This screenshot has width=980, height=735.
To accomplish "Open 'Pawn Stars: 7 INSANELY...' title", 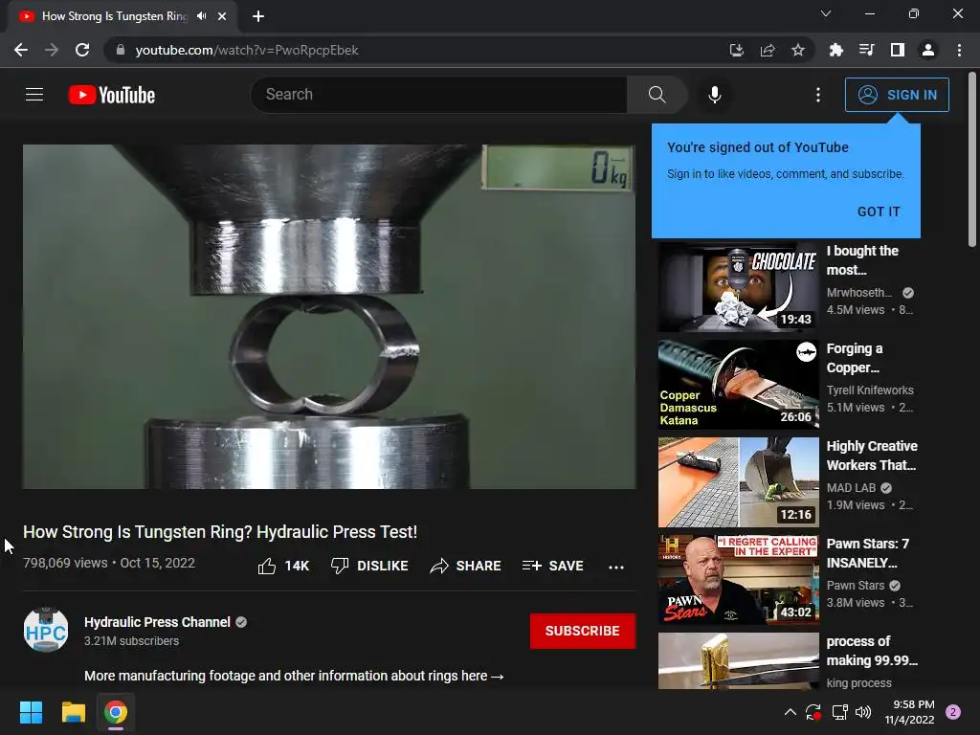I will click(x=867, y=553).
